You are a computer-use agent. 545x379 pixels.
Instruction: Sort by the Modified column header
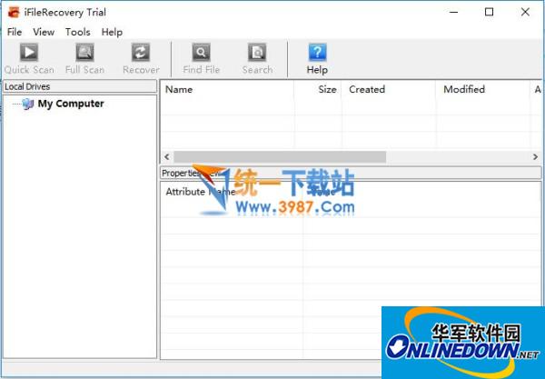tap(483, 89)
